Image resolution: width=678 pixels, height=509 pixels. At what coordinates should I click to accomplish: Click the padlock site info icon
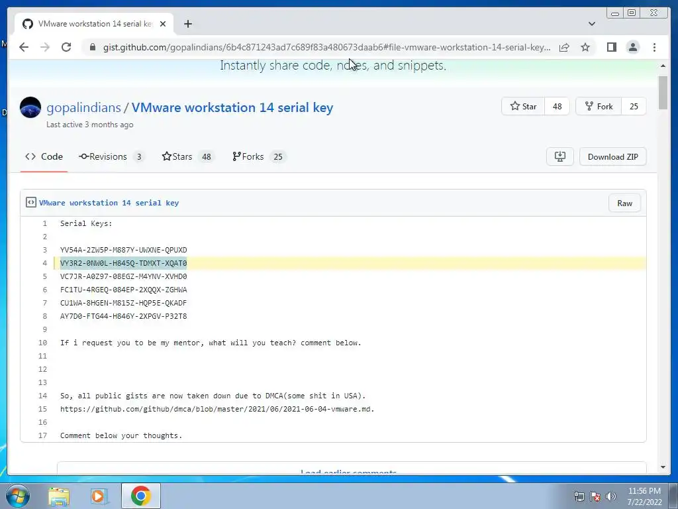(x=92, y=47)
